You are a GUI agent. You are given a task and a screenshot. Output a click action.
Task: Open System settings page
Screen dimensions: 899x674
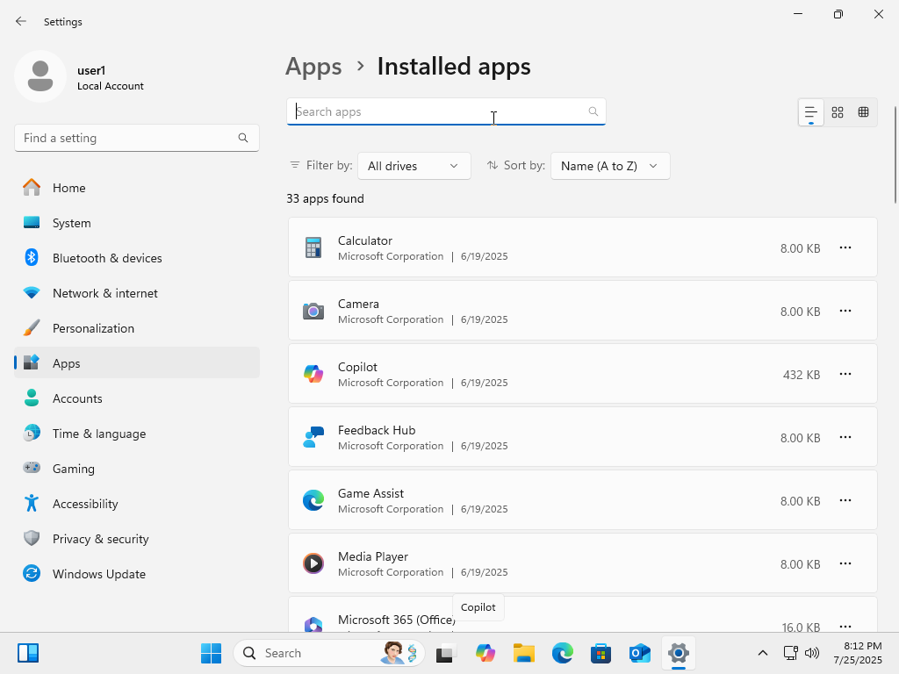click(x=137, y=223)
